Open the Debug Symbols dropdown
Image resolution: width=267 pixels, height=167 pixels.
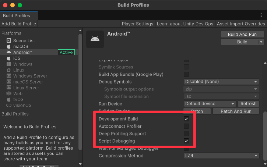click(x=221, y=82)
